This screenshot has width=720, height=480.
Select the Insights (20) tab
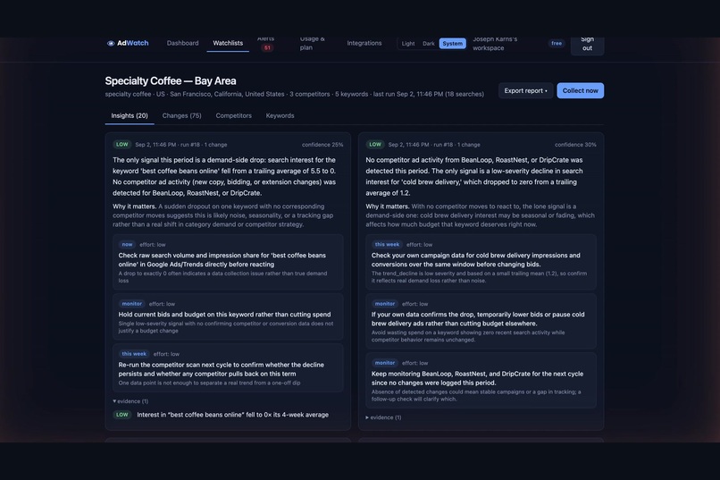(x=130, y=115)
